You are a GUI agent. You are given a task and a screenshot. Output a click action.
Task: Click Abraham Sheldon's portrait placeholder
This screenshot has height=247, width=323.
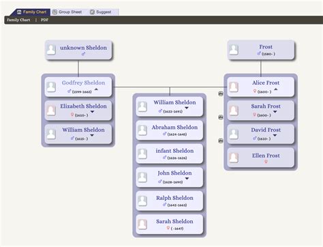point(142,130)
